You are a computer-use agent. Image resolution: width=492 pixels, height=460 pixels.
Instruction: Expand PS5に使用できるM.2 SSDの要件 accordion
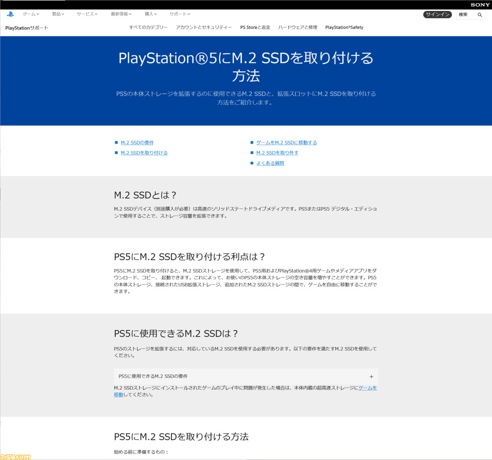246,376
